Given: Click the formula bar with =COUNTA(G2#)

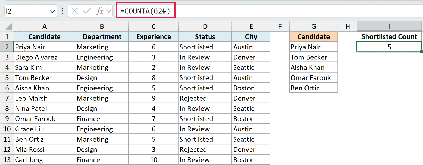Looking at the screenshot, I should [x=269, y=11].
